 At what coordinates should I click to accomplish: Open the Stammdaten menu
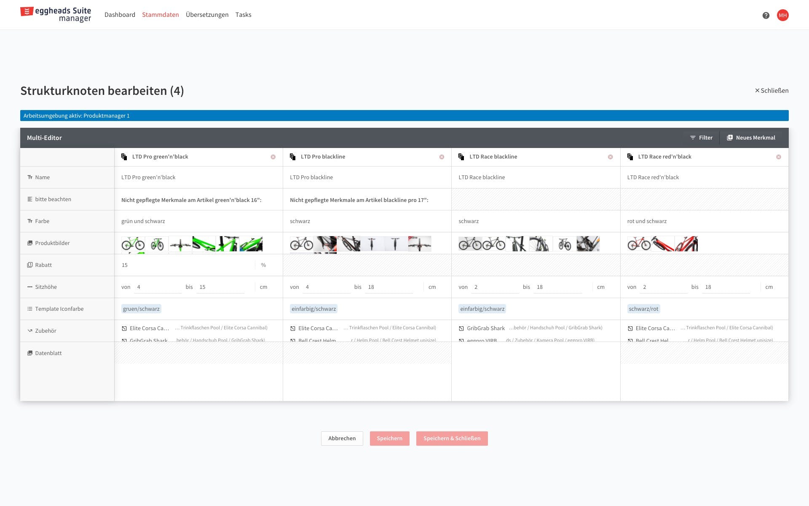pyautogui.click(x=160, y=15)
